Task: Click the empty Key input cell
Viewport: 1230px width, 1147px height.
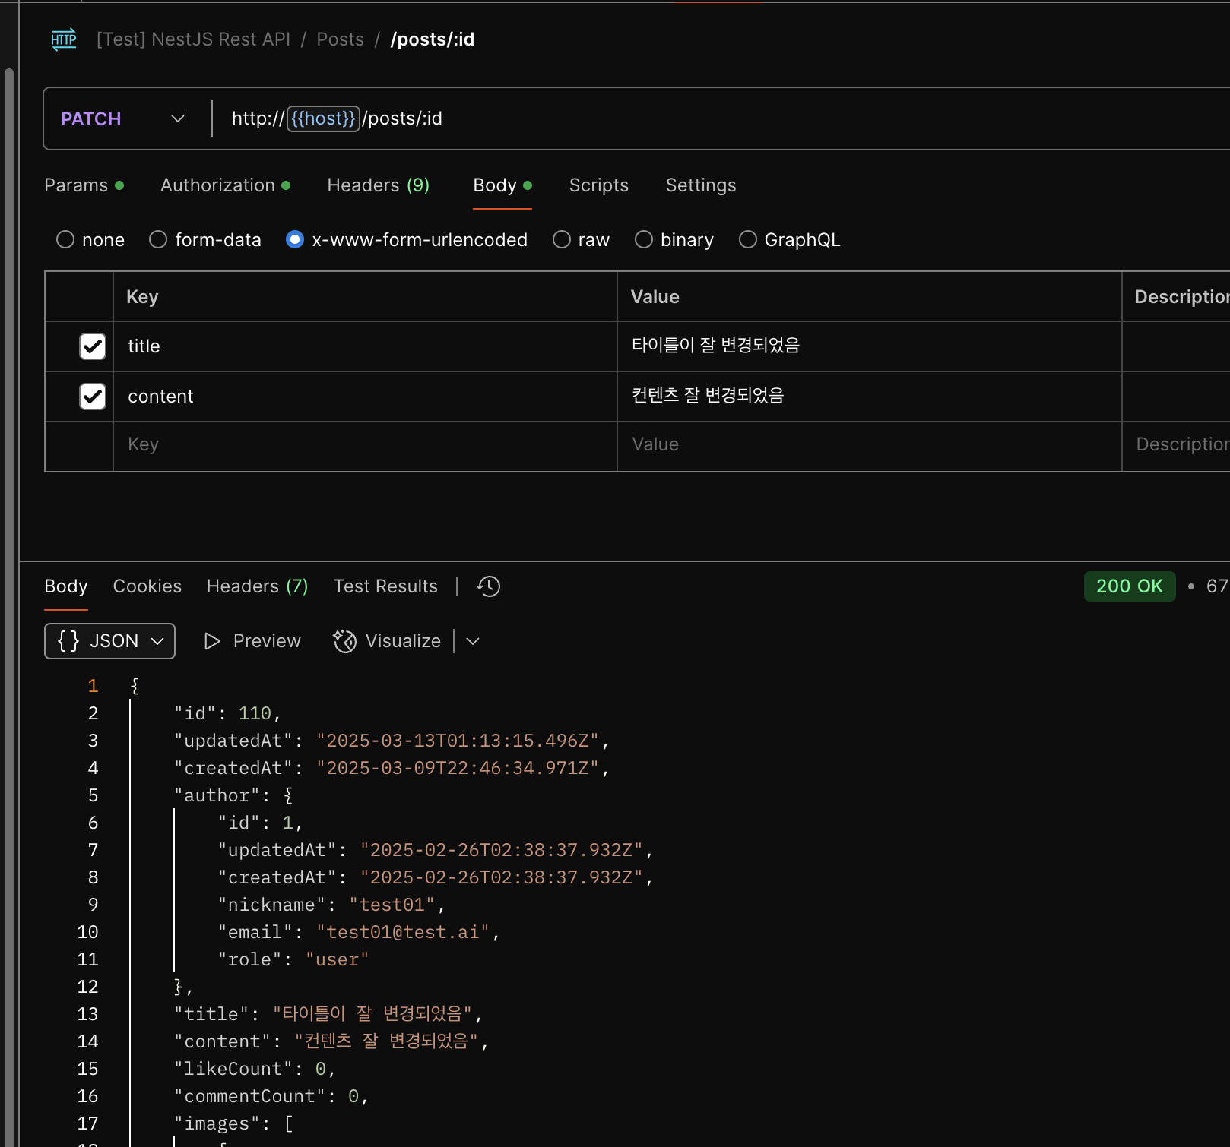Action: [x=365, y=447]
